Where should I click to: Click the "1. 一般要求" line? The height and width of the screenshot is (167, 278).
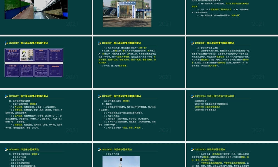click(107, 104)
